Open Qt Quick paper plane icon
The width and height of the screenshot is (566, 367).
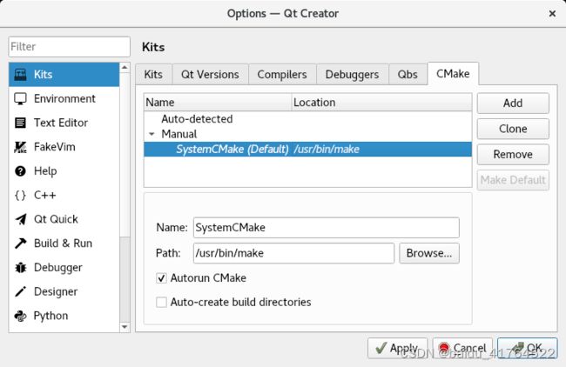tap(21, 219)
